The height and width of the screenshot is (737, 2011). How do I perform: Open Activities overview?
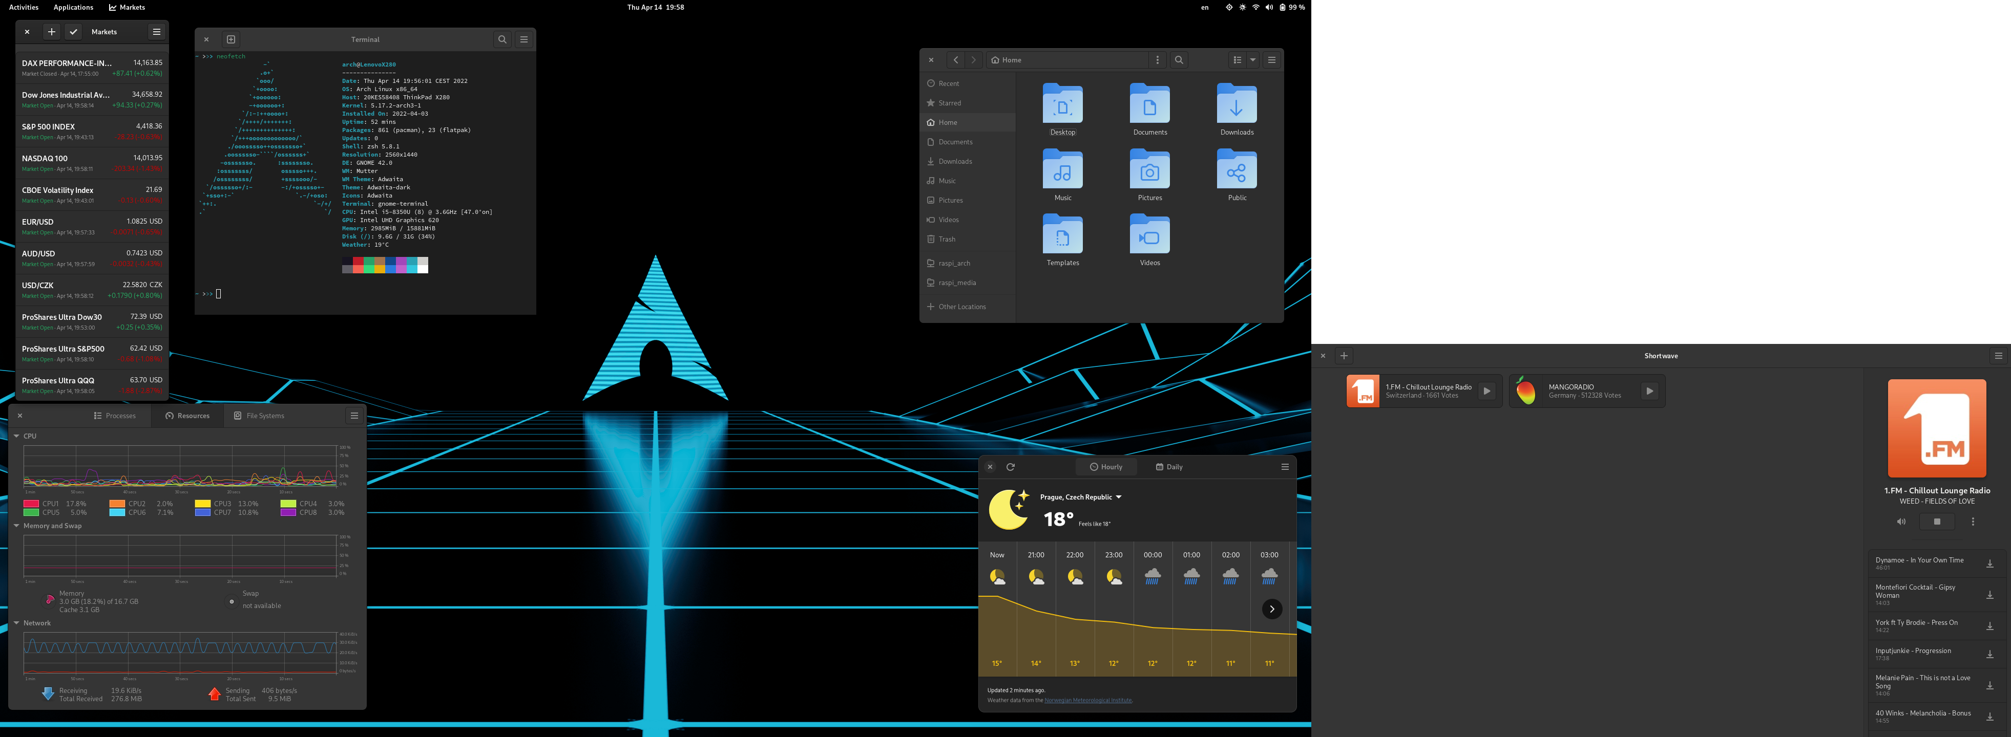point(24,7)
